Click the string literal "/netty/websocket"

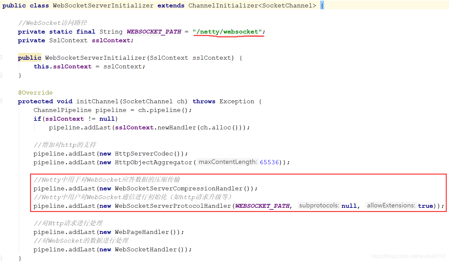tap(228, 32)
